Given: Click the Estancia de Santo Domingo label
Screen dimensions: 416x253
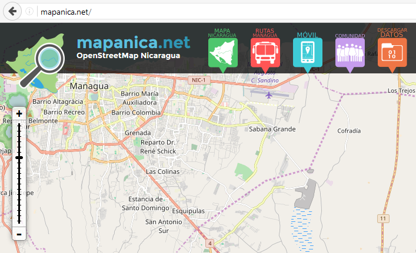Looking at the screenshot, I should click(x=145, y=204).
